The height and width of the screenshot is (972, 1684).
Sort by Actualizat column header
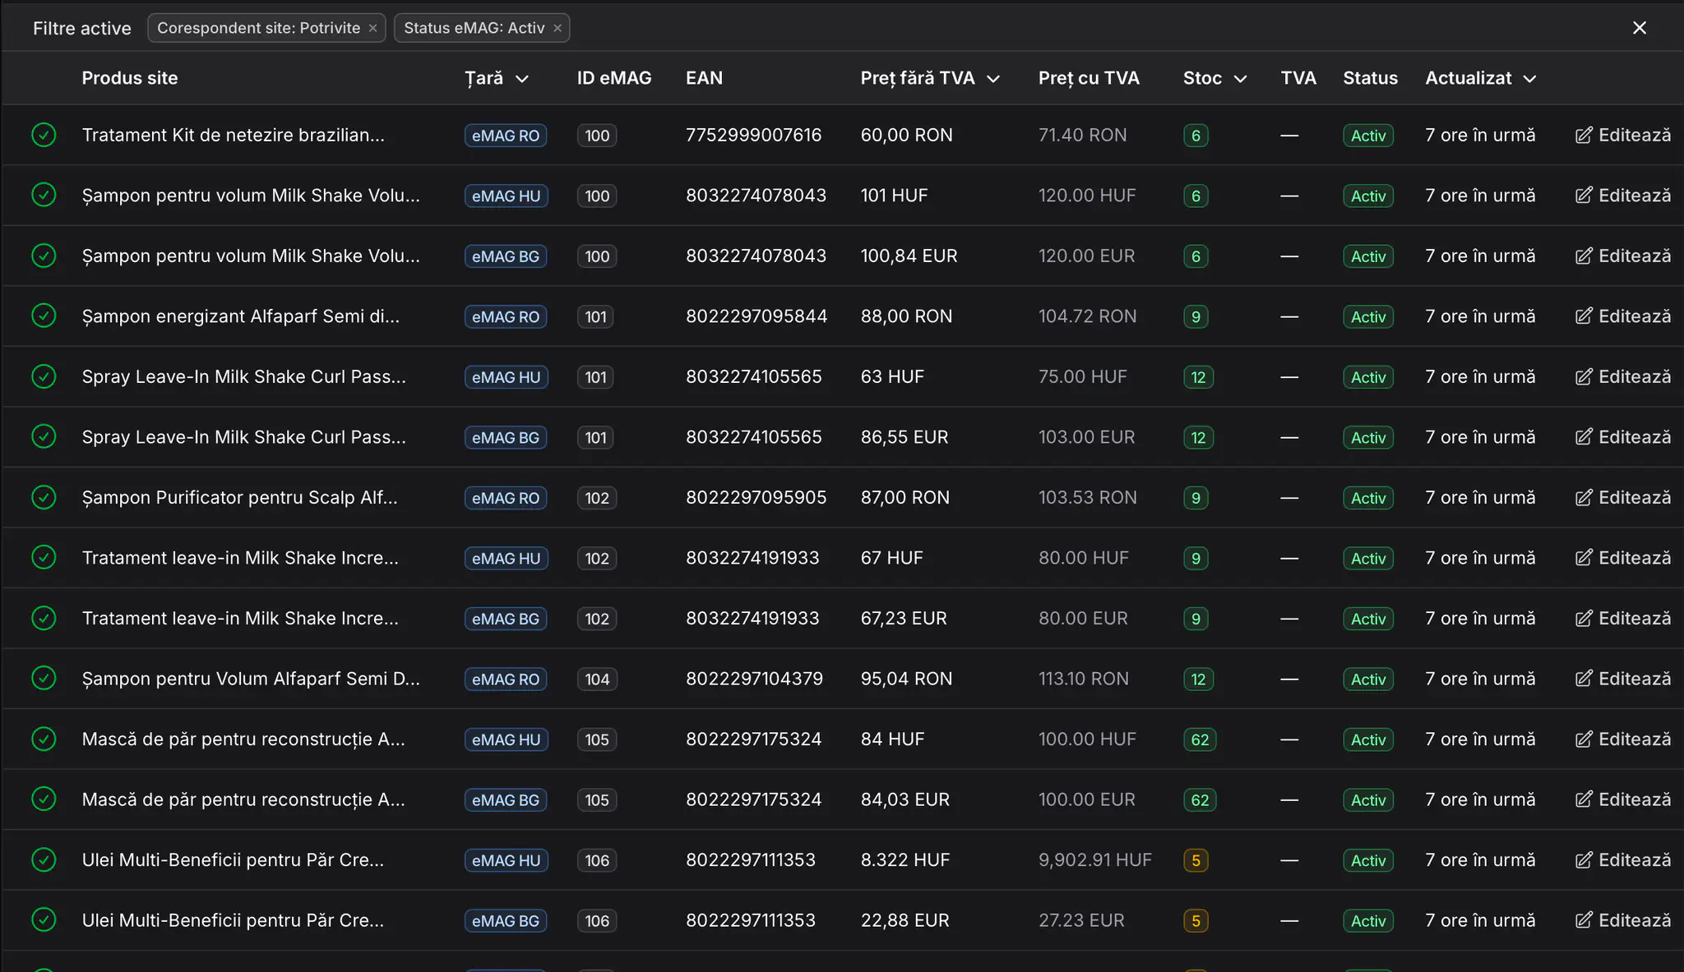1480,78
